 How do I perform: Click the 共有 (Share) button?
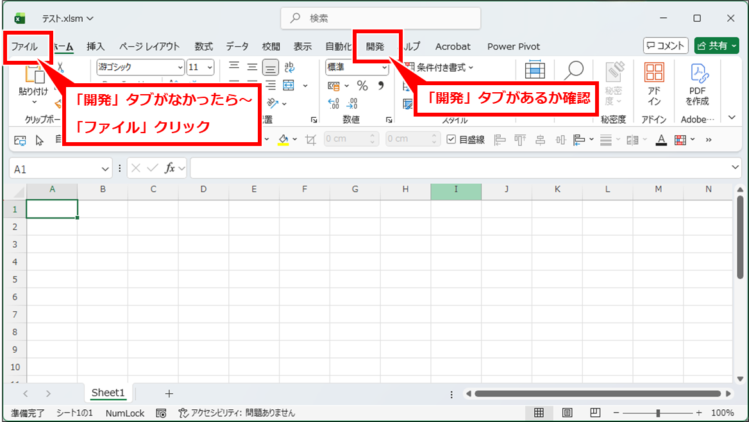717,46
